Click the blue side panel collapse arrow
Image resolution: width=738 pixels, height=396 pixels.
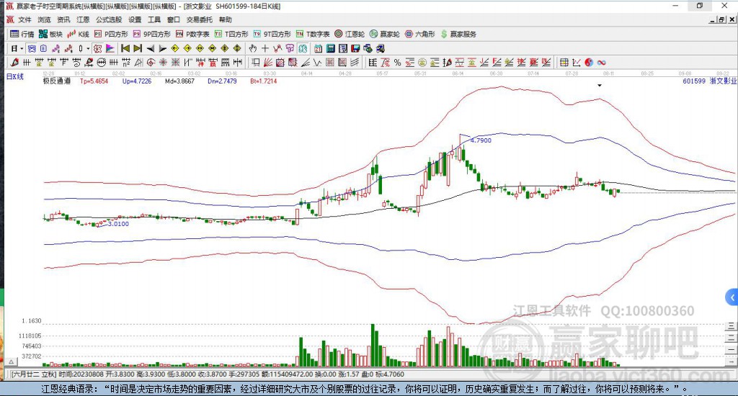(x=732, y=297)
